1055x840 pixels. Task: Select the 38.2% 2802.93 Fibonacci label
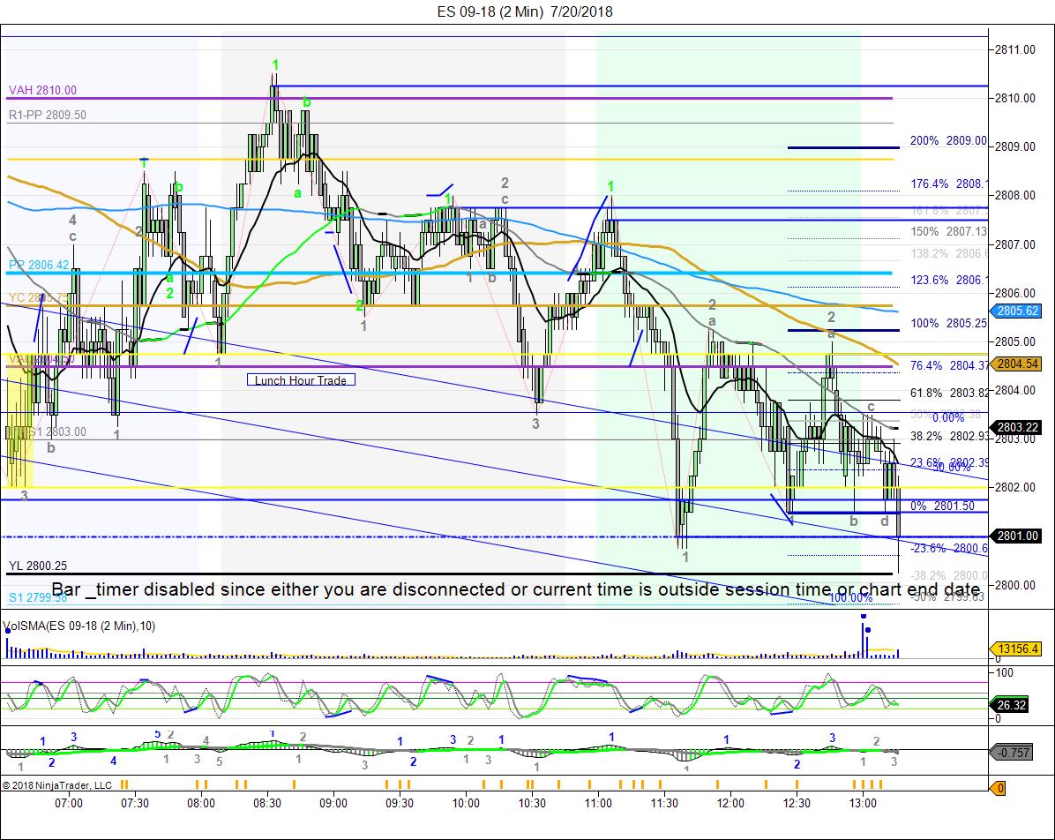tap(948, 436)
